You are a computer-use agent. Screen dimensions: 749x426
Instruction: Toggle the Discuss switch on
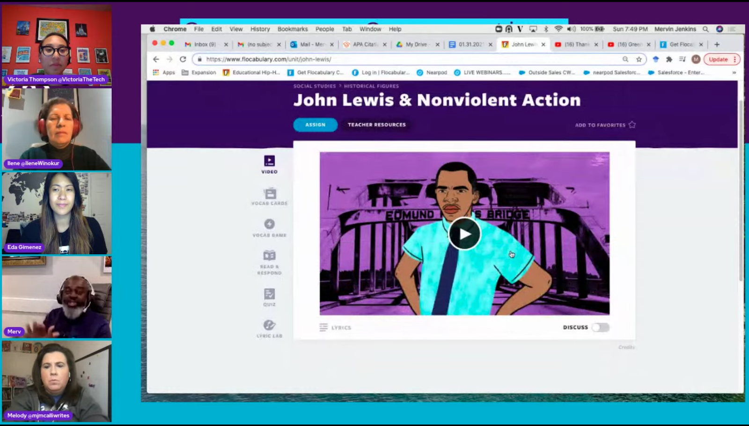[x=601, y=327]
